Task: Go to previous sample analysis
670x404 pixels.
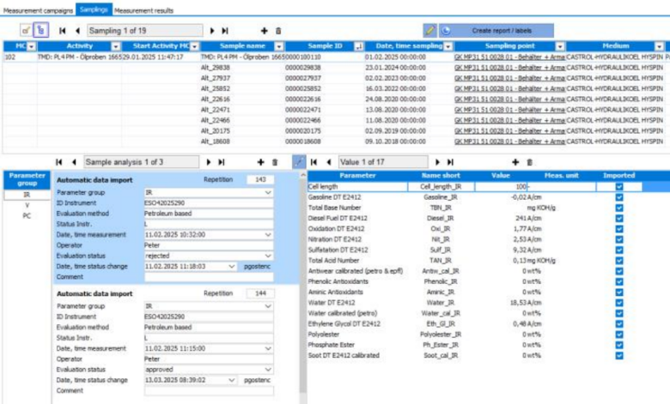Action: coord(74,162)
